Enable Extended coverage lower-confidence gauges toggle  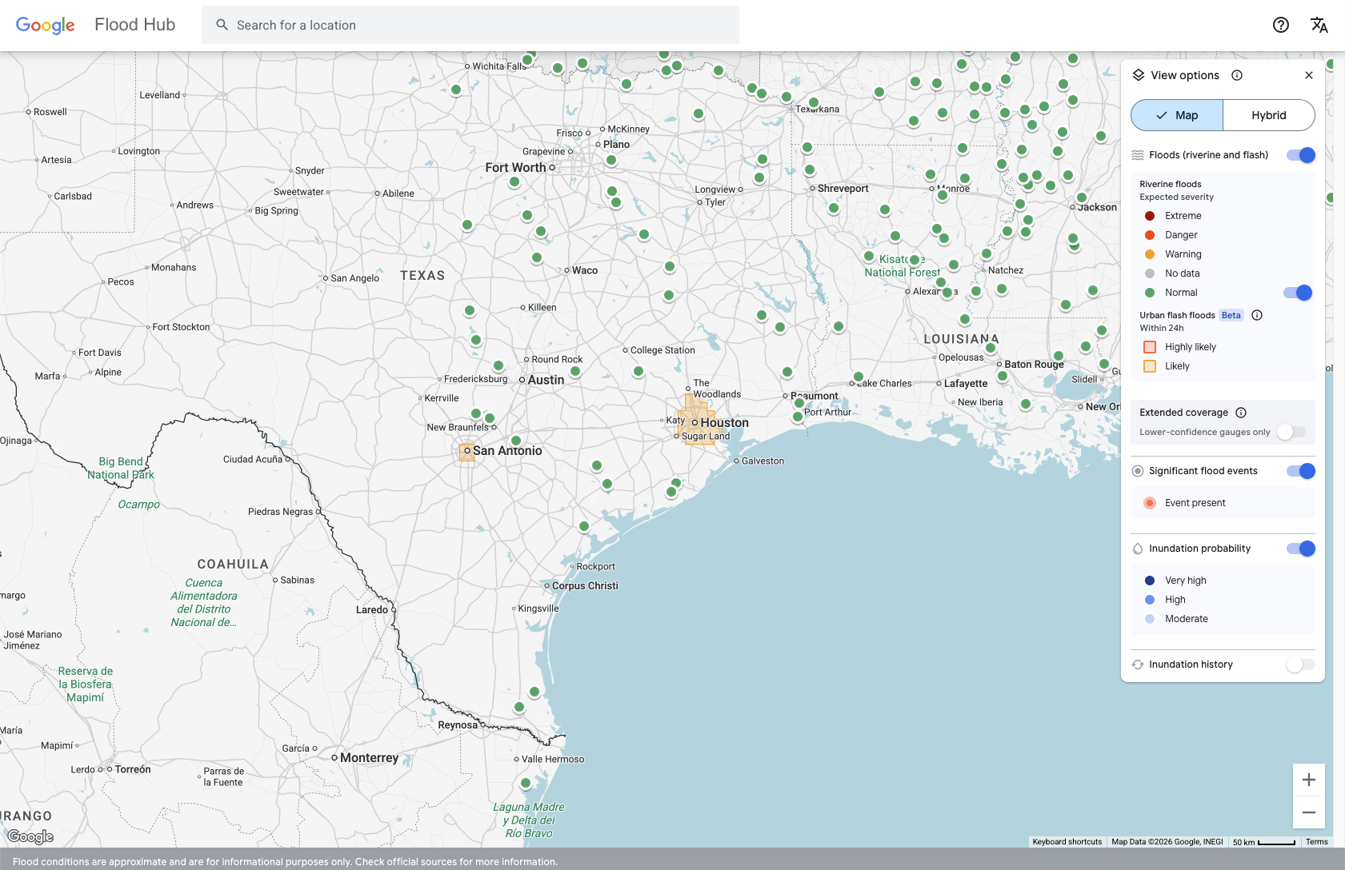[x=1291, y=432]
